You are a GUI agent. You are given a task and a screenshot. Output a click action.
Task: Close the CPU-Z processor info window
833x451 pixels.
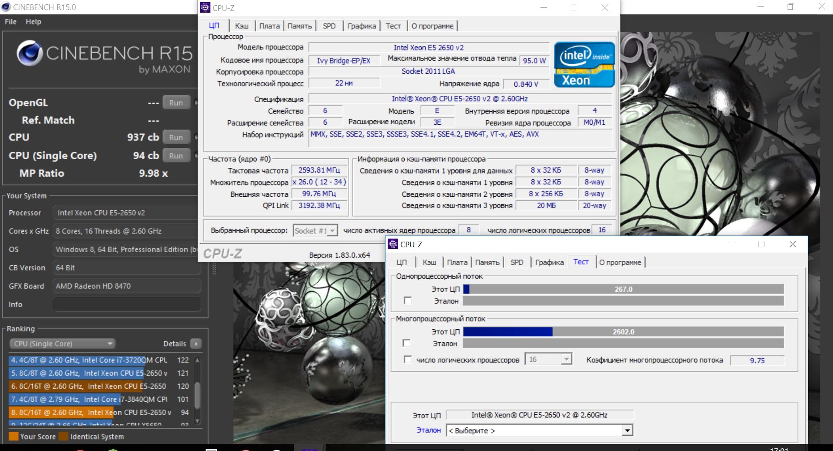tap(605, 8)
